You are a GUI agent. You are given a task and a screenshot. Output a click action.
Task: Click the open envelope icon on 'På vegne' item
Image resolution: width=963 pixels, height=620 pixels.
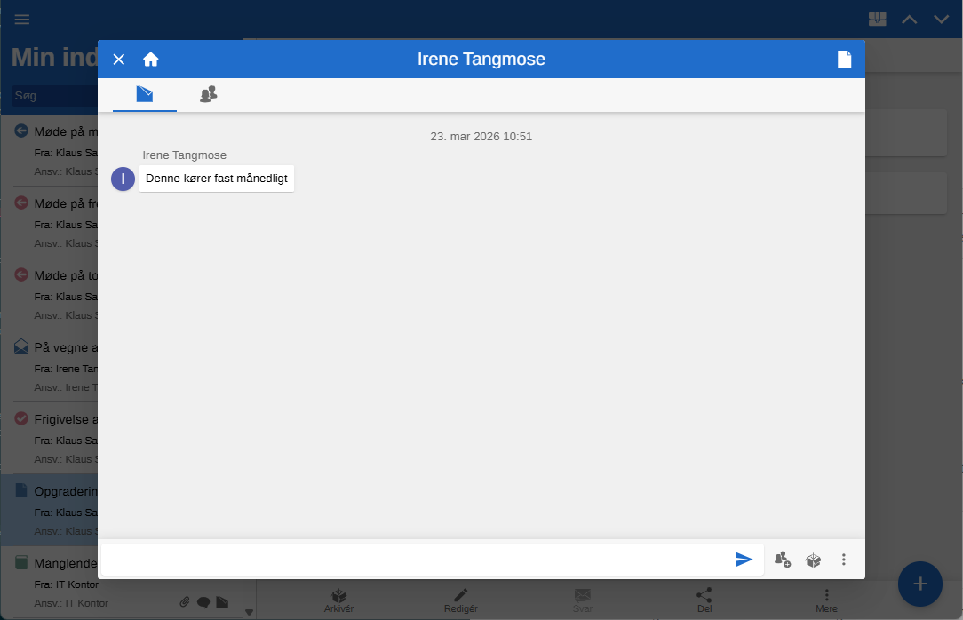pos(21,346)
